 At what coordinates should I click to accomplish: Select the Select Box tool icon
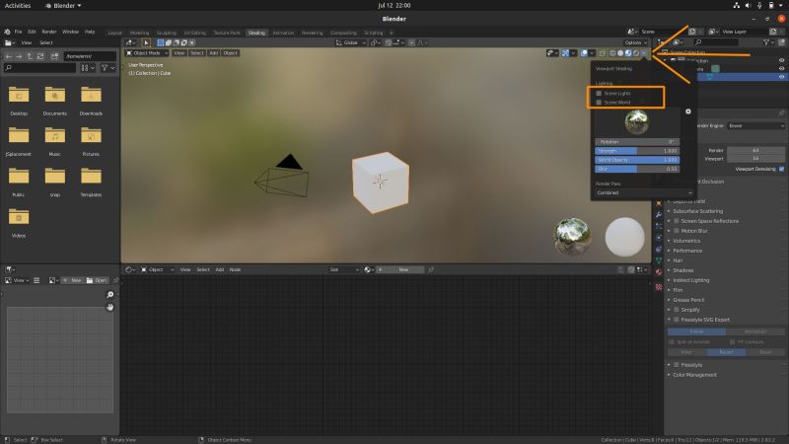click(145, 42)
